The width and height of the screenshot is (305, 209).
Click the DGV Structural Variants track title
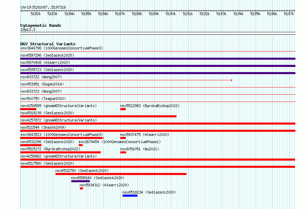point(48,44)
